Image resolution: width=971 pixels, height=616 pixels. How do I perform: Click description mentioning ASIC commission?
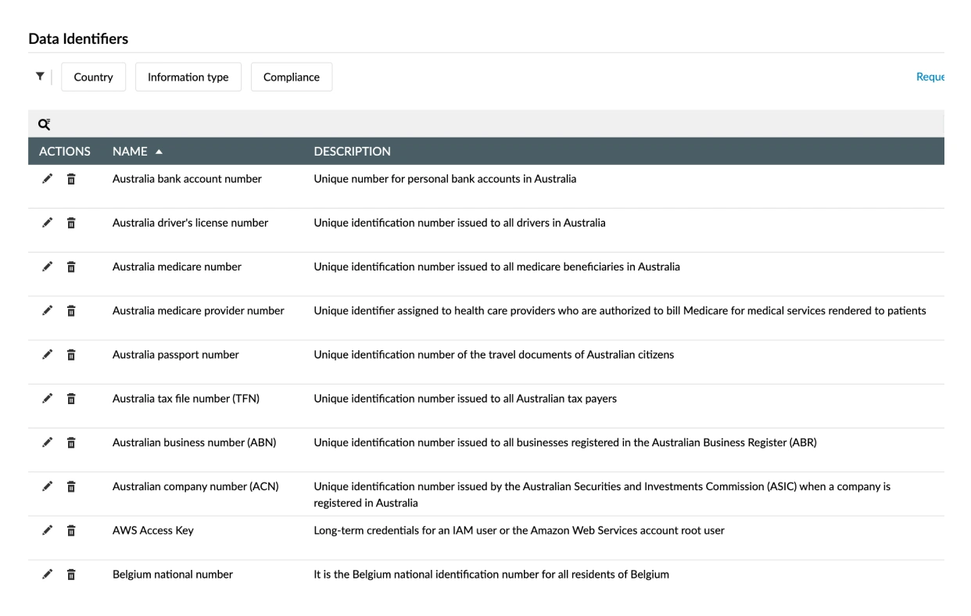[602, 494]
